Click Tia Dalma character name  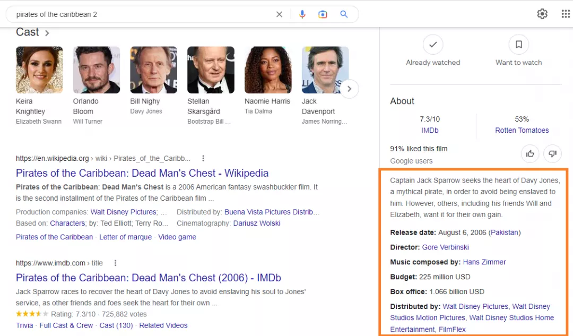point(258,111)
